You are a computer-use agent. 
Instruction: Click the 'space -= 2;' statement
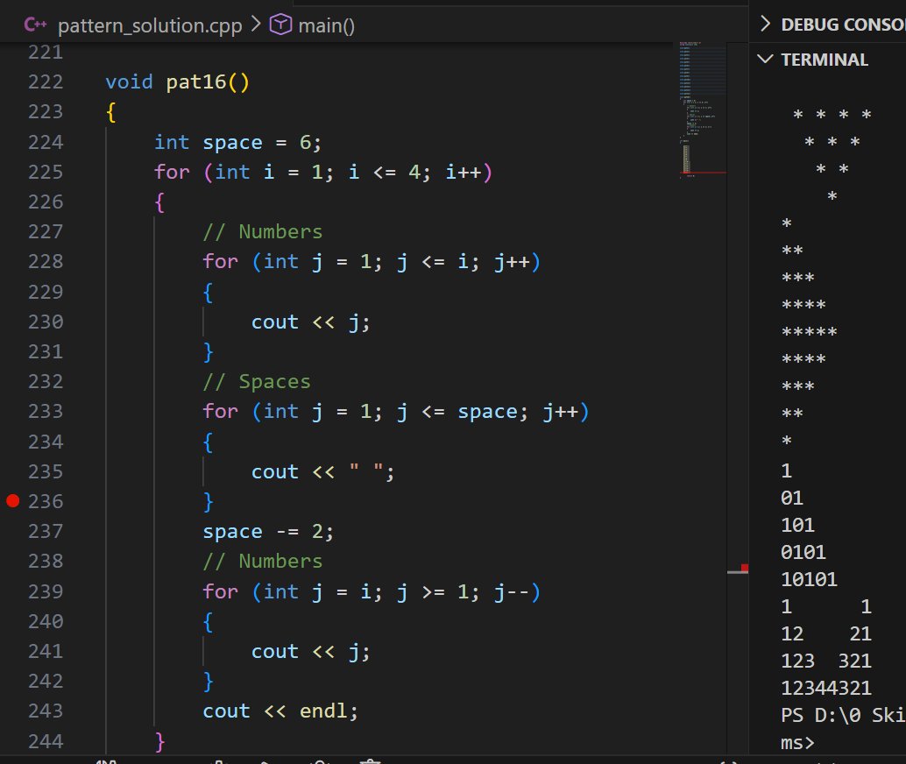point(268,531)
